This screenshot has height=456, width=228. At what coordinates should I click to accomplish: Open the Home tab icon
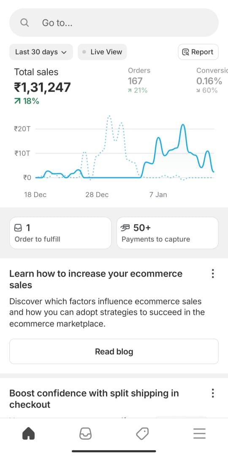tap(29, 434)
